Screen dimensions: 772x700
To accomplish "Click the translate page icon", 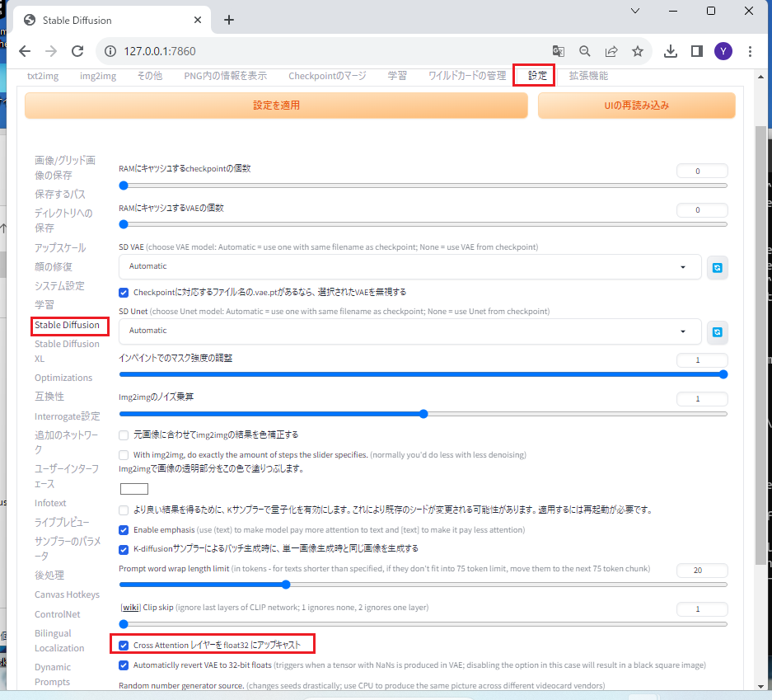I will click(x=559, y=51).
